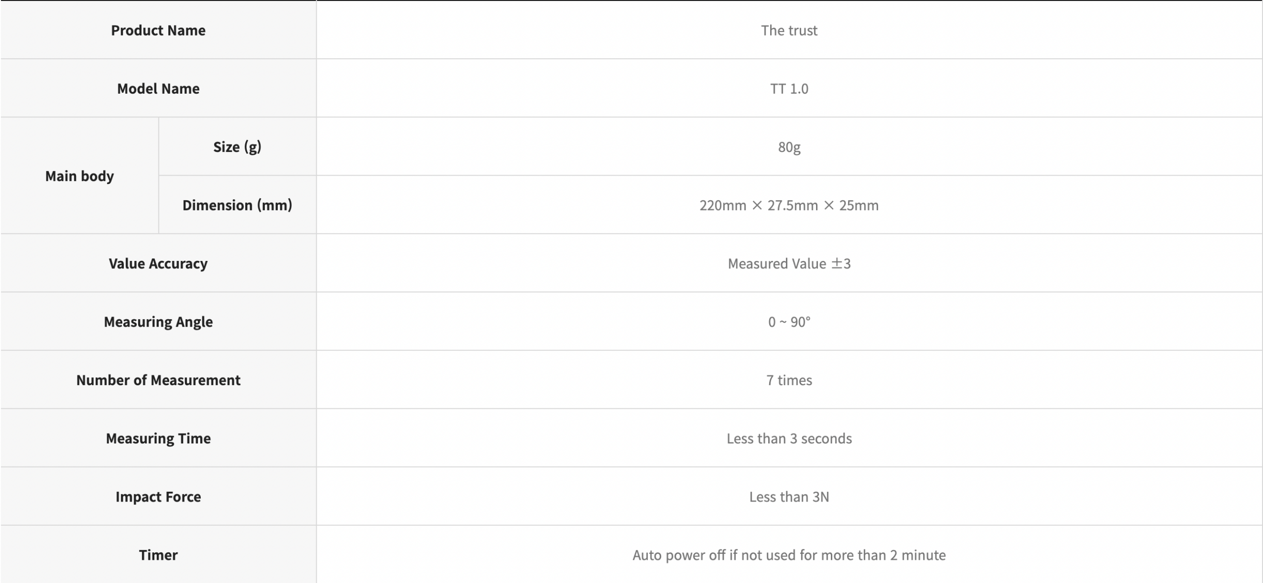Select the "Less than 3N" value
Screen dimensions: 1263x583
pos(789,496)
